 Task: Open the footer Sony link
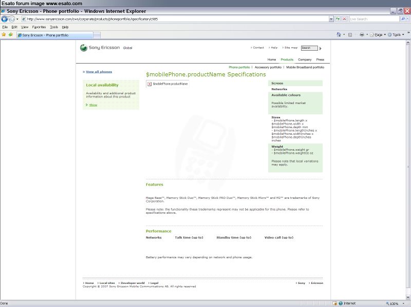302,283
